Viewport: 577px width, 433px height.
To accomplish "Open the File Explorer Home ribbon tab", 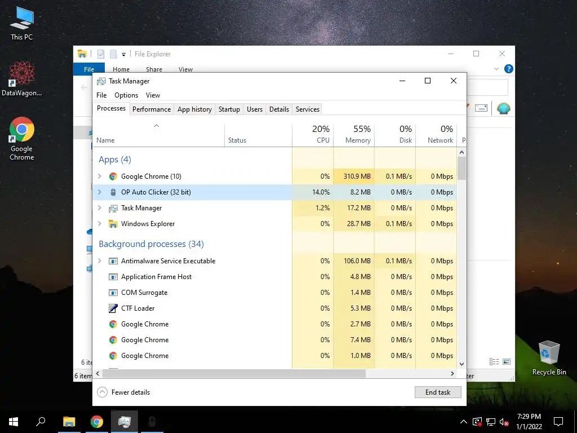I will tap(121, 69).
